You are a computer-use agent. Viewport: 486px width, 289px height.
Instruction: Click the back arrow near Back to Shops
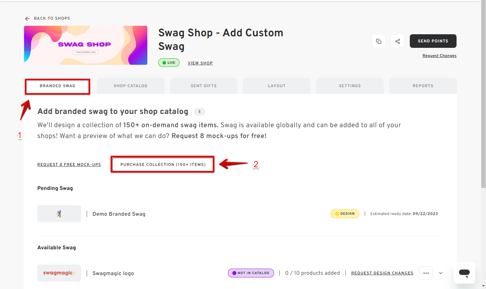pos(27,18)
